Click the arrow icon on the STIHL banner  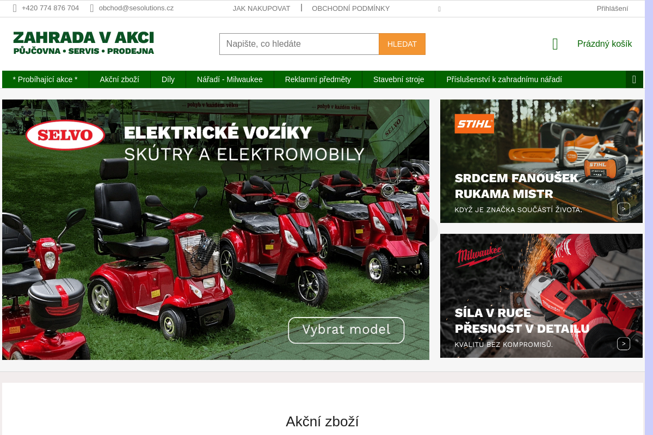click(x=624, y=209)
